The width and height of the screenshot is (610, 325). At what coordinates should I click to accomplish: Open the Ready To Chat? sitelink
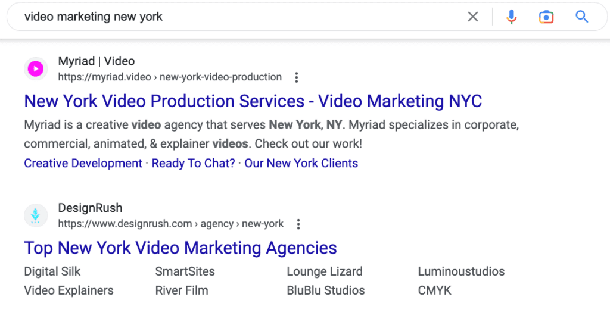pyautogui.click(x=194, y=163)
